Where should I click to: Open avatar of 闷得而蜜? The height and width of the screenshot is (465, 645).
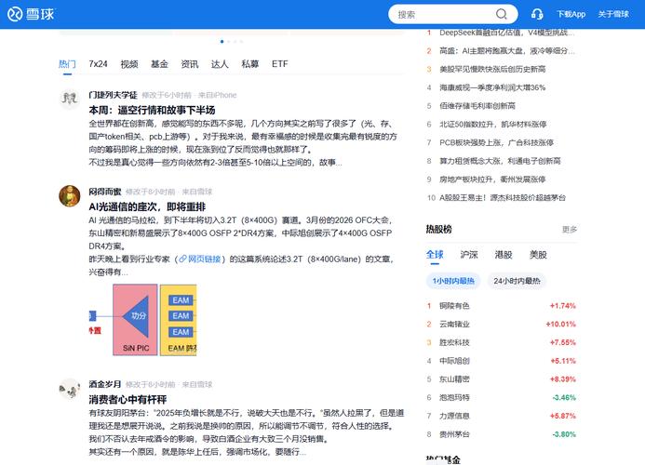coord(70,195)
